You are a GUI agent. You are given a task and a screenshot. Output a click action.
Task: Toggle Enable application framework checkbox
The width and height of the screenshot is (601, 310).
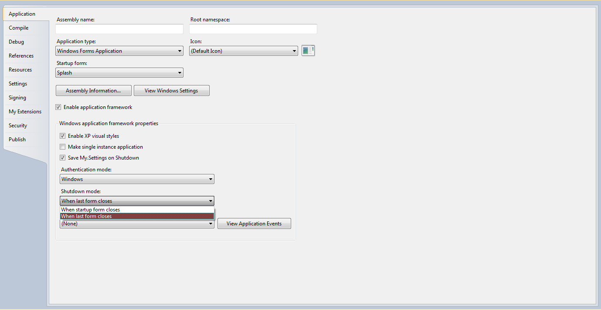pyautogui.click(x=58, y=107)
